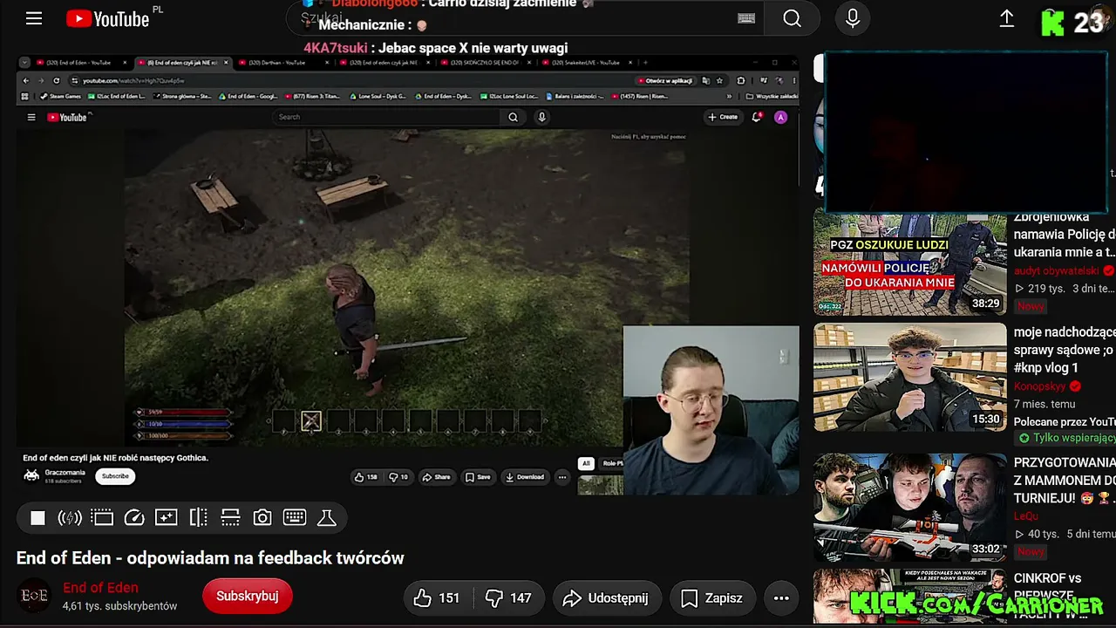This screenshot has width=1116, height=628.
Task: Open a new tab with the plus button
Action: [645, 63]
